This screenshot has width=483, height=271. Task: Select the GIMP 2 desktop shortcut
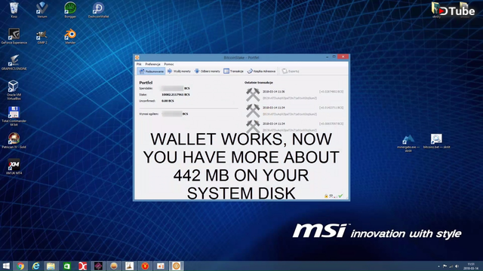pos(42,36)
